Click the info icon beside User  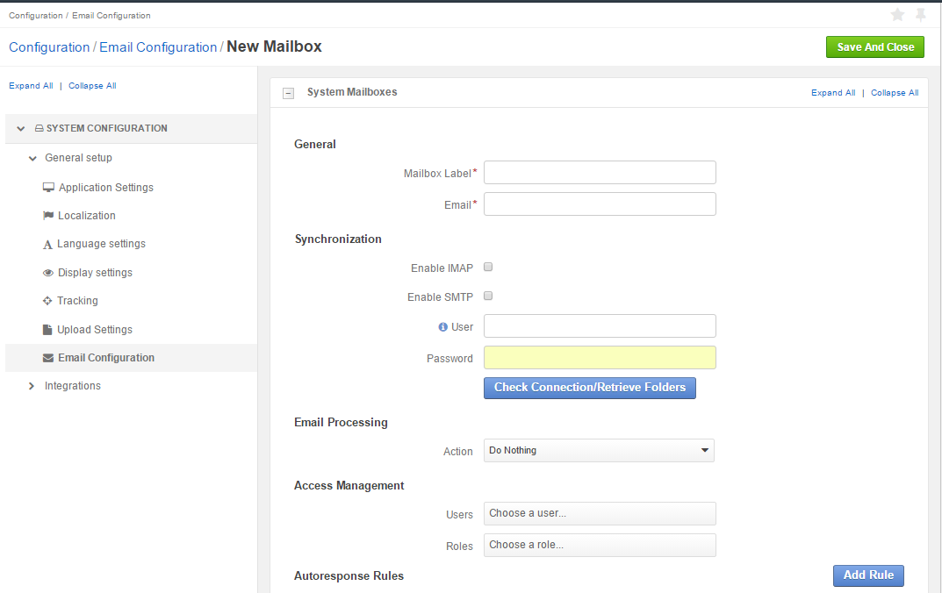(x=442, y=327)
